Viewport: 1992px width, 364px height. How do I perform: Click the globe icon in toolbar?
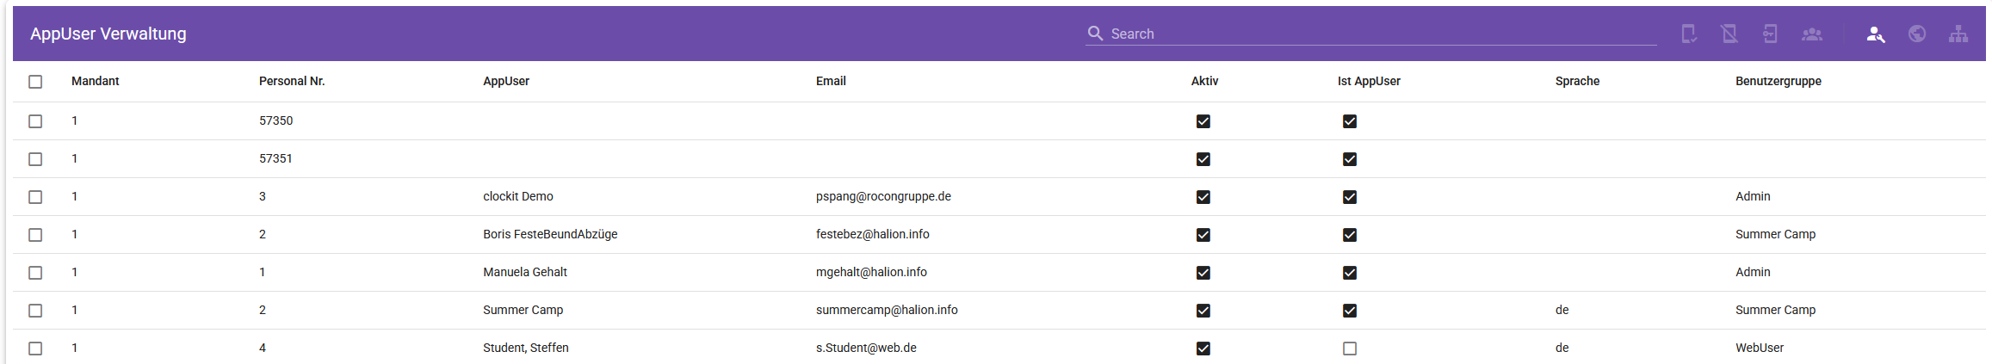[x=1917, y=34]
